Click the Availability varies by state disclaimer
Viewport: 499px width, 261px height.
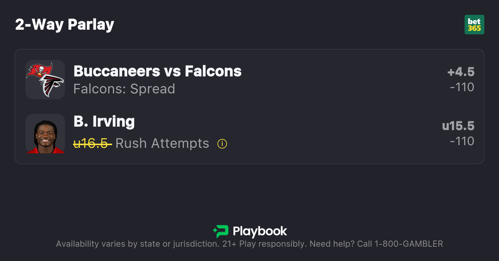[137, 244]
